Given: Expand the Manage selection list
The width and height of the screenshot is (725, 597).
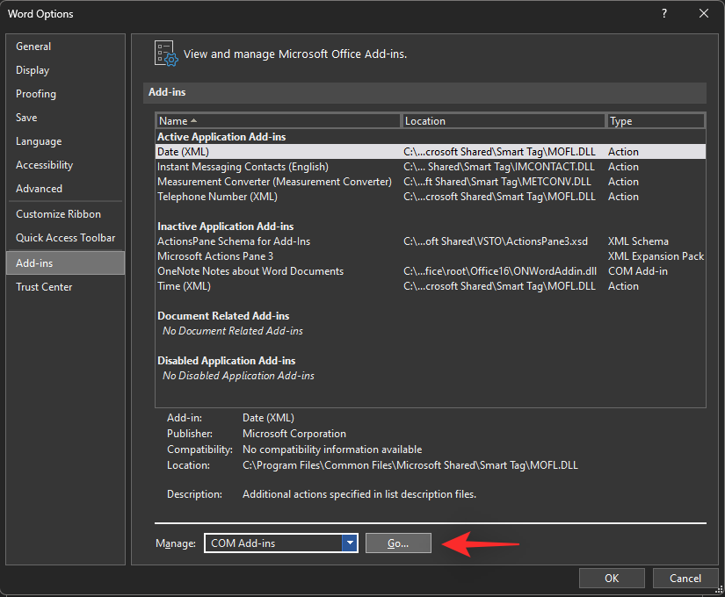Looking at the screenshot, I should click(x=350, y=543).
